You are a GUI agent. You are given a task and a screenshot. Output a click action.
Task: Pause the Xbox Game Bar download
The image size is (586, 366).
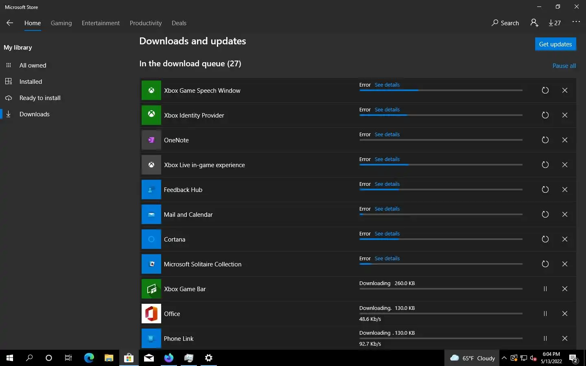pos(545,289)
